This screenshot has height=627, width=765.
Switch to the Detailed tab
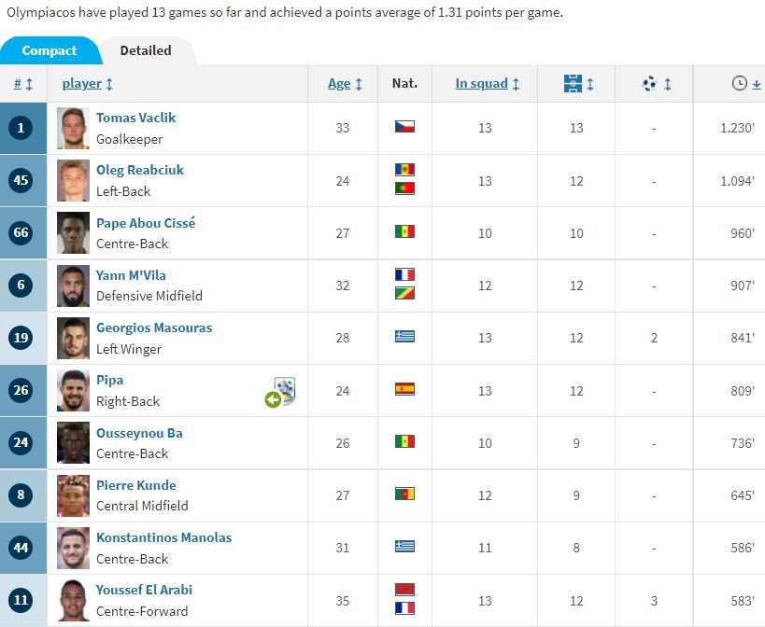[x=146, y=50]
